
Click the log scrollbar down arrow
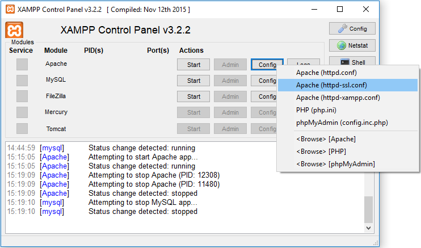tap(368, 228)
